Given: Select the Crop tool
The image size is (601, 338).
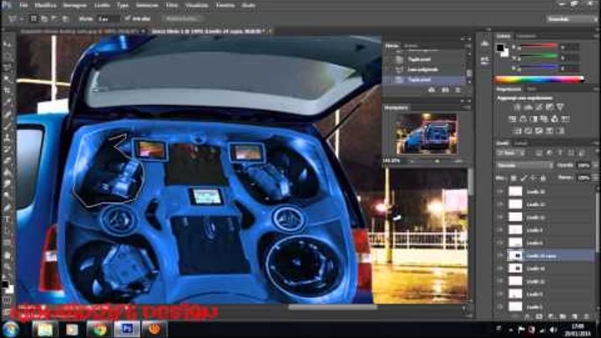Looking at the screenshot, I should pyautogui.click(x=8, y=90).
